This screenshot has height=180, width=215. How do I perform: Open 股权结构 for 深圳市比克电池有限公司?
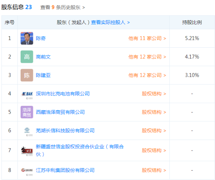pos(154,94)
